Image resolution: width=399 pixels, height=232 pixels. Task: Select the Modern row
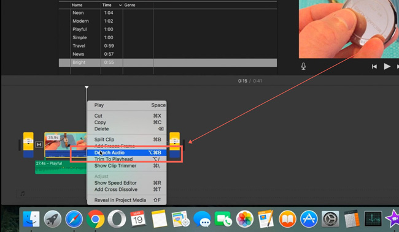click(x=168, y=21)
